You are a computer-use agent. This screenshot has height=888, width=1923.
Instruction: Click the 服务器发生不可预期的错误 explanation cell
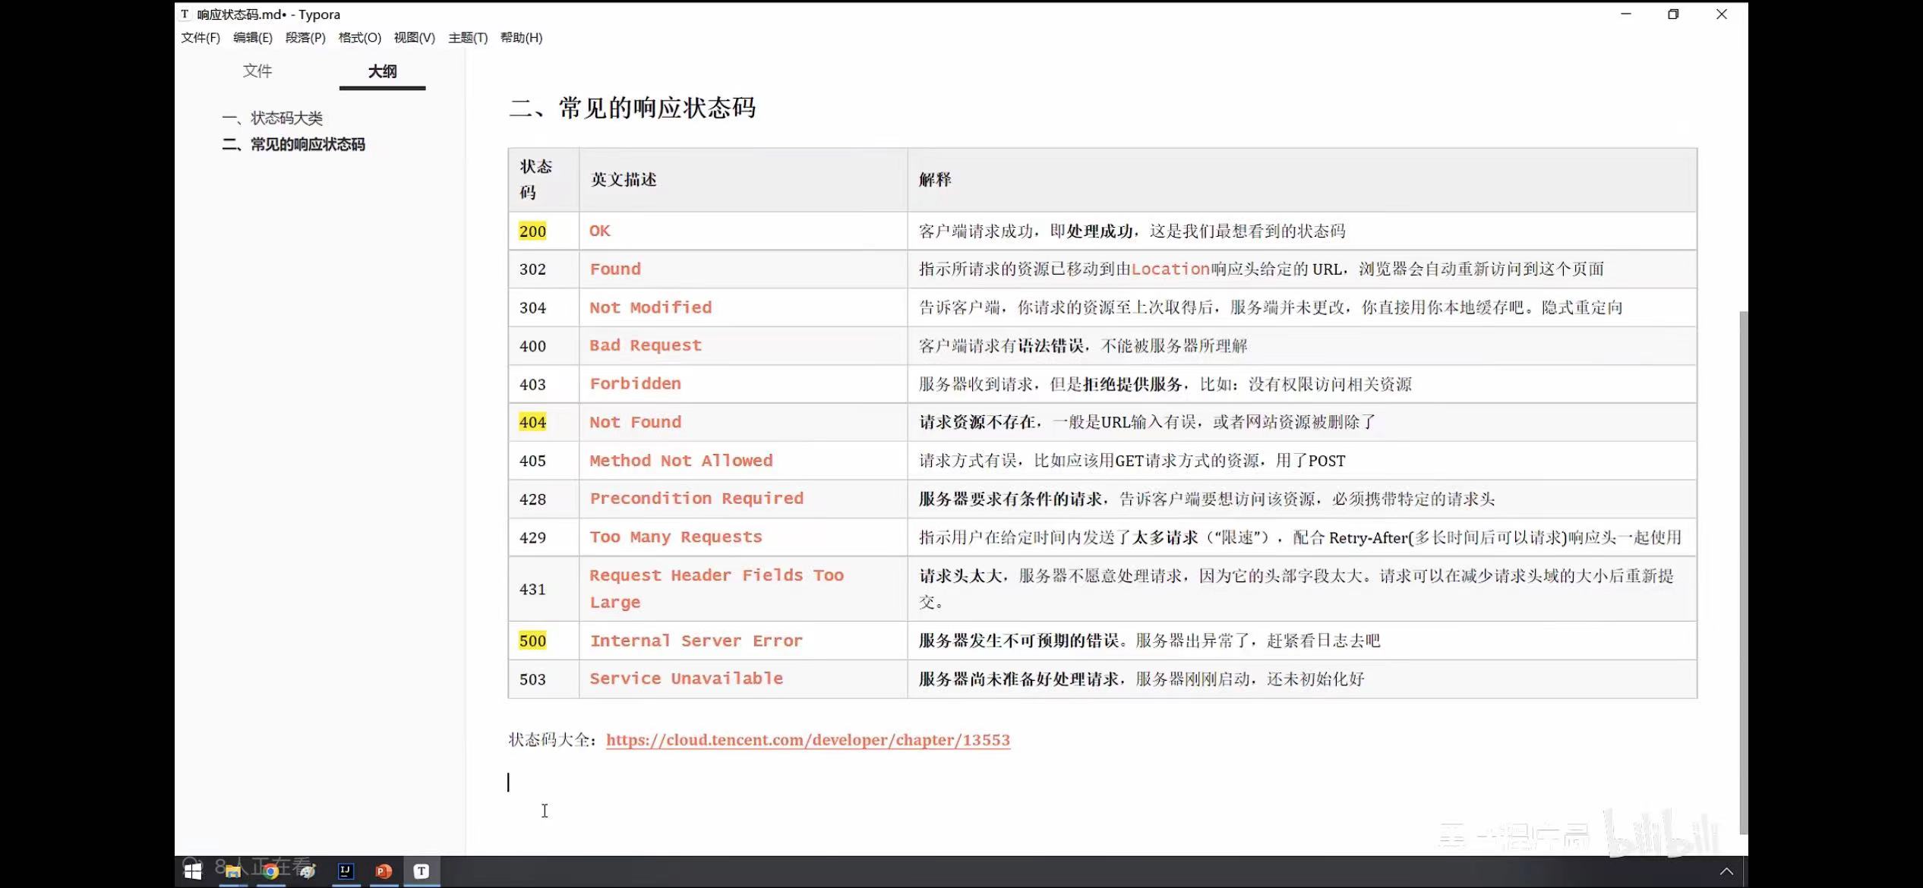[1302, 641]
